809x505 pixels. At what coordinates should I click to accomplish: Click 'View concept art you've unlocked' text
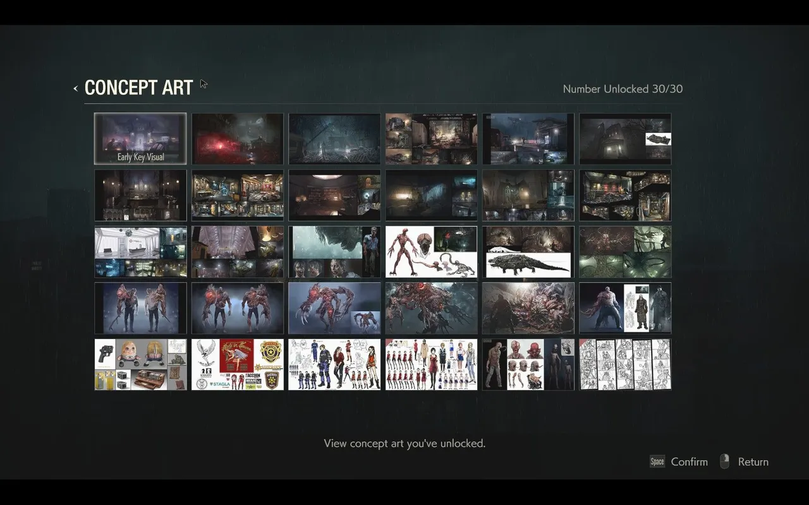coord(404,443)
